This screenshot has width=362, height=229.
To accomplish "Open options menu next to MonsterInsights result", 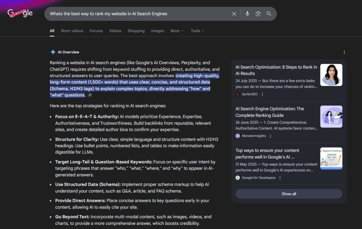I will [x=270, y=136].
